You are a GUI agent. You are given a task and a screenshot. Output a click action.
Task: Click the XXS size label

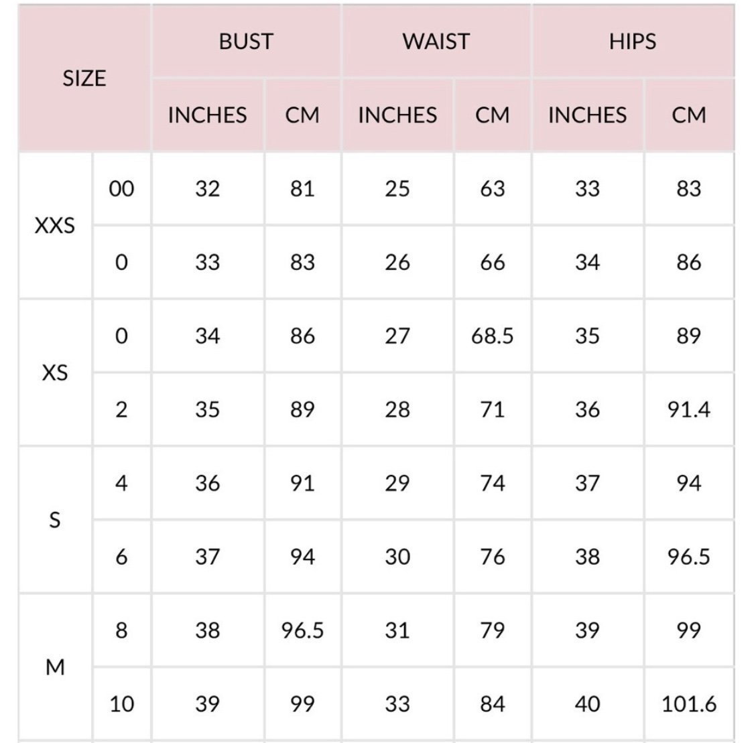tap(55, 225)
